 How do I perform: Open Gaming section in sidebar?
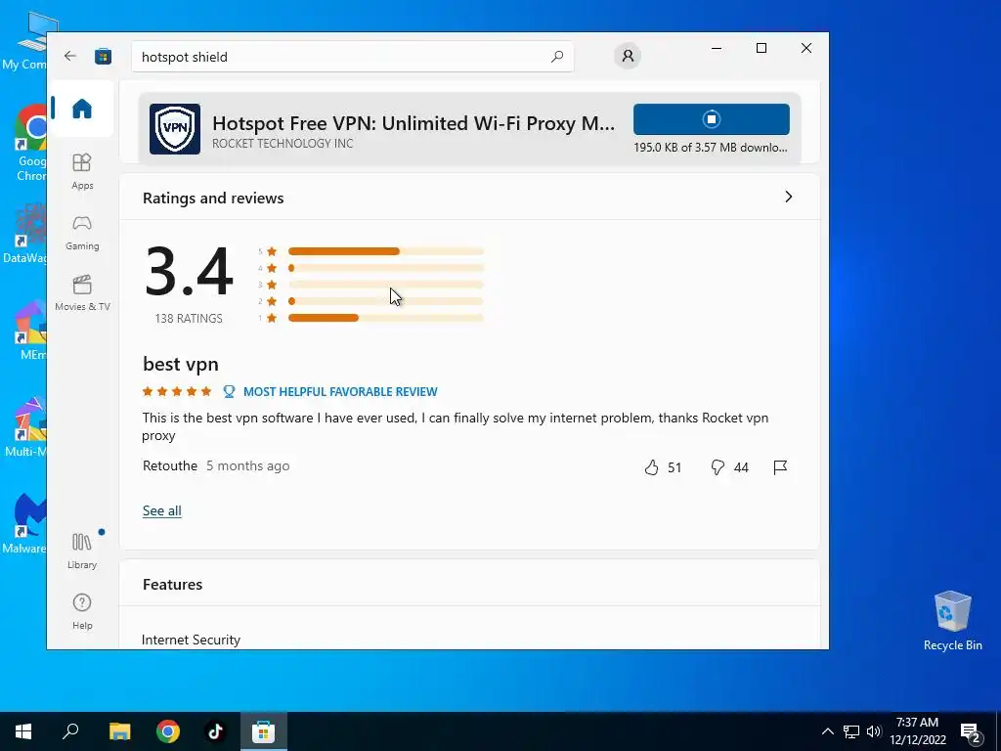[82, 233]
